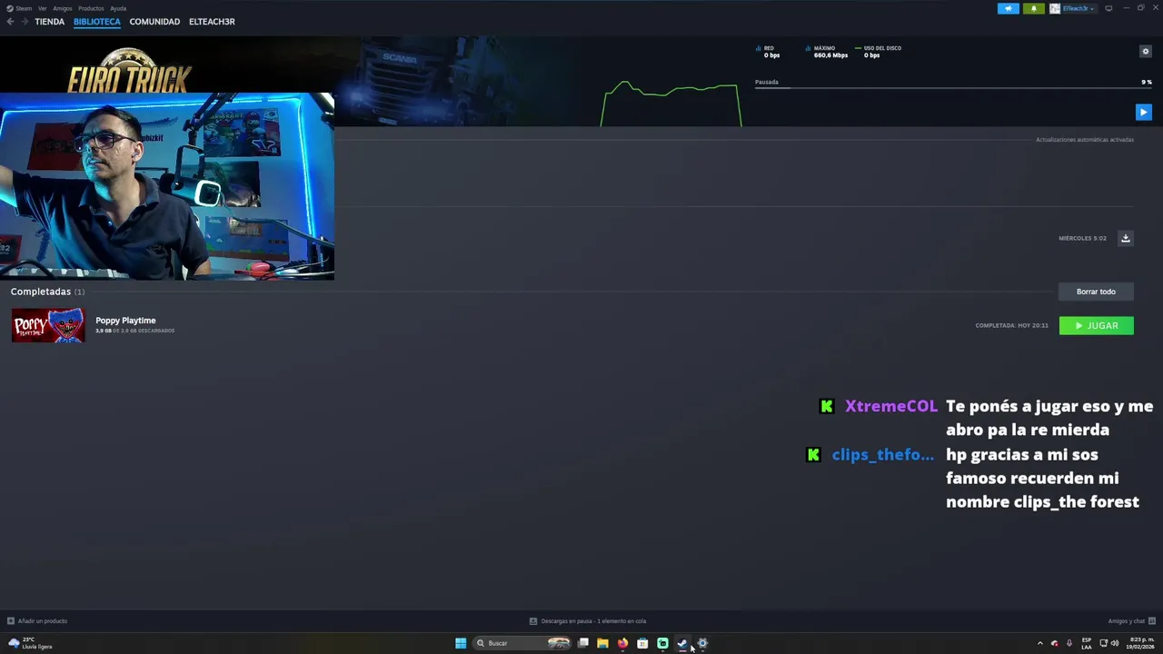The height and width of the screenshot is (654, 1163).
Task: Click the microphone tray icon
Action: pos(1069,643)
